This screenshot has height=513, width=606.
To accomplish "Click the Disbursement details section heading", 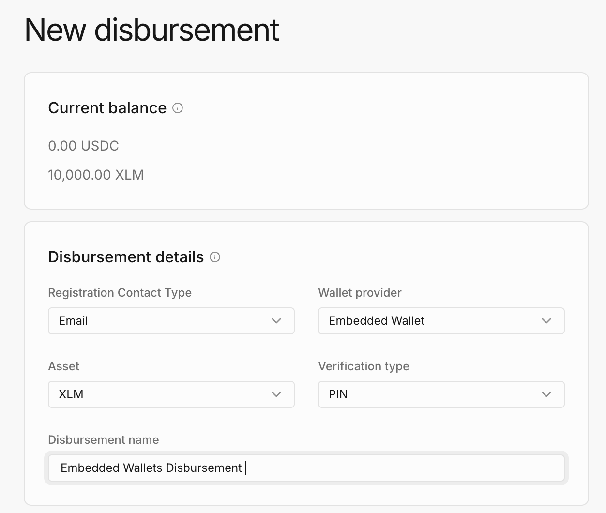I will pyautogui.click(x=126, y=257).
